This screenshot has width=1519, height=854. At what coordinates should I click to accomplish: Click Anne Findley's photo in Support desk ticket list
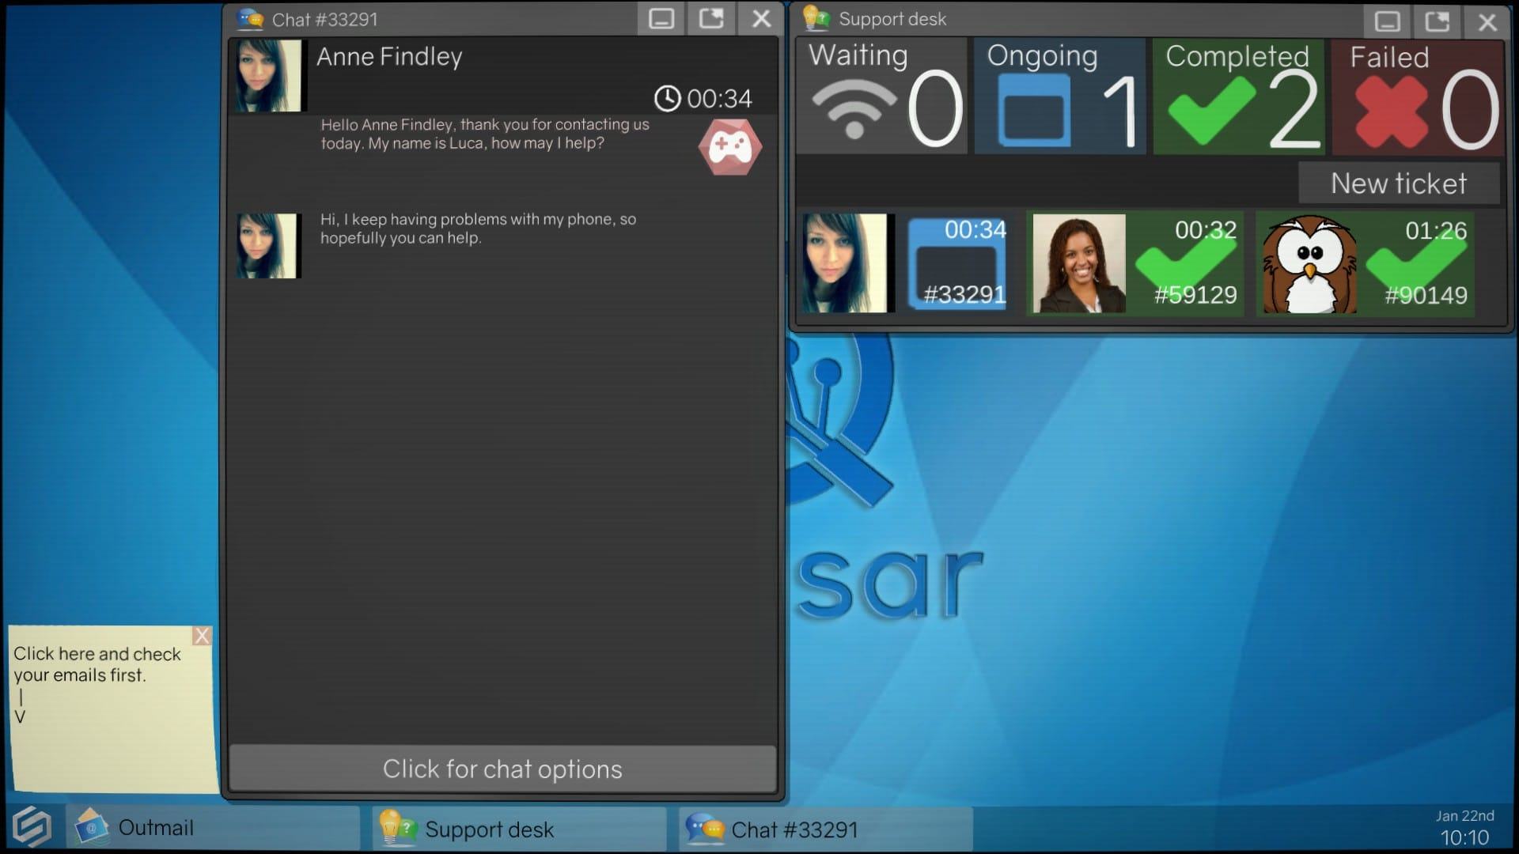pyautogui.click(x=848, y=263)
